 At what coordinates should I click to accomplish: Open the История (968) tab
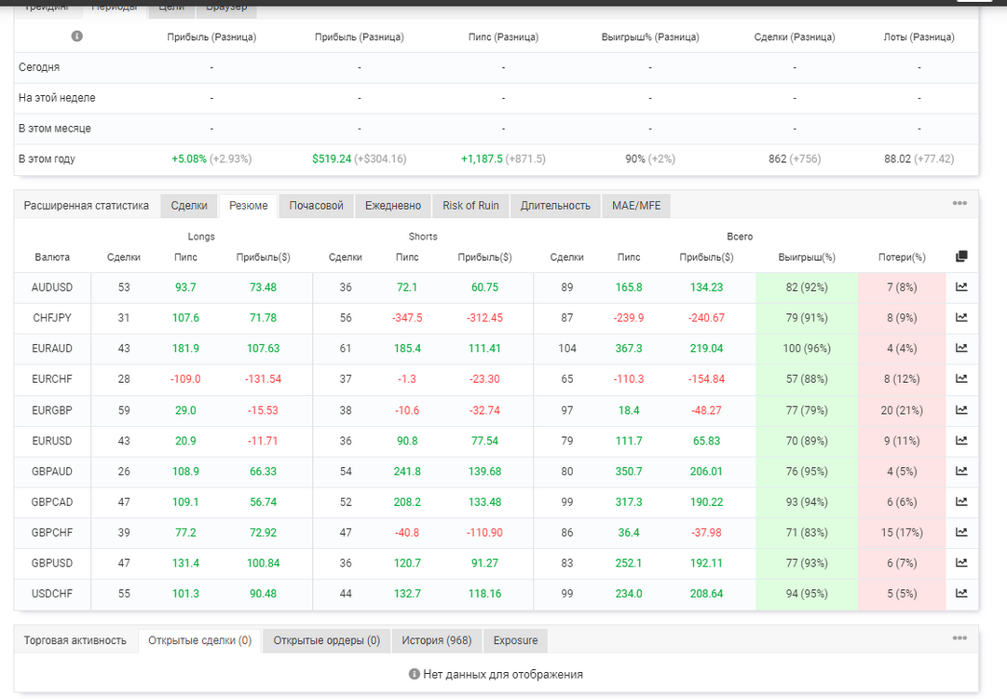(437, 640)
